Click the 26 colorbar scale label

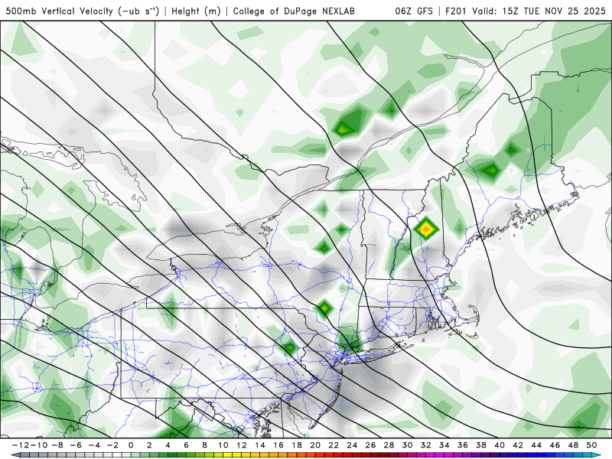pyautogui.click(x=370, y=445)
